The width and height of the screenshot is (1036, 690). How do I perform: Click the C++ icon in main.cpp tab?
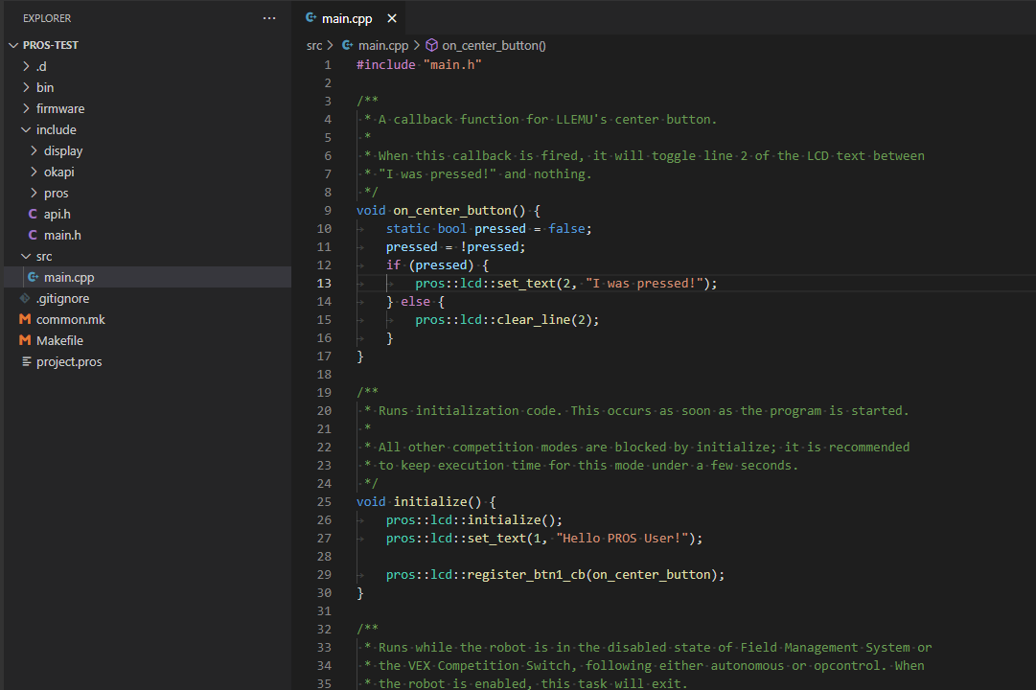point(311,18)
